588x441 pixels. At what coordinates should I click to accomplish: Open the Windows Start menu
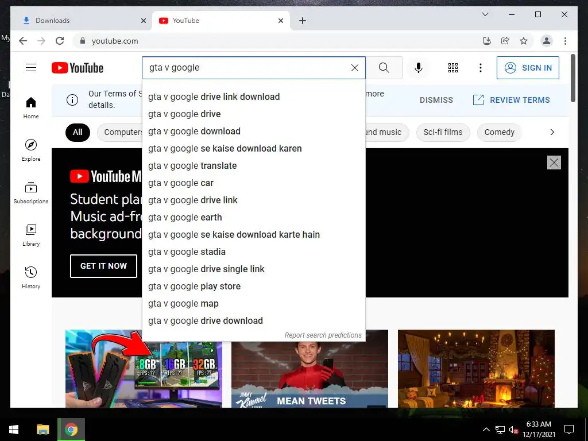[14, 430]
